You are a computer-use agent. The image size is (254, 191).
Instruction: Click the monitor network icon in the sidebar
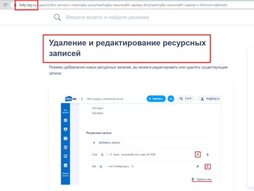click(x=65, y=156)
